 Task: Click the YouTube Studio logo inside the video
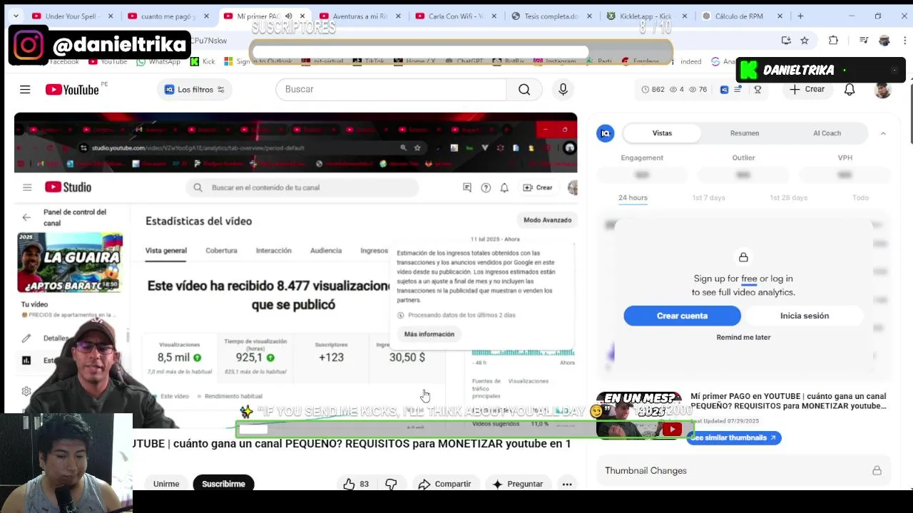[68, 187]
